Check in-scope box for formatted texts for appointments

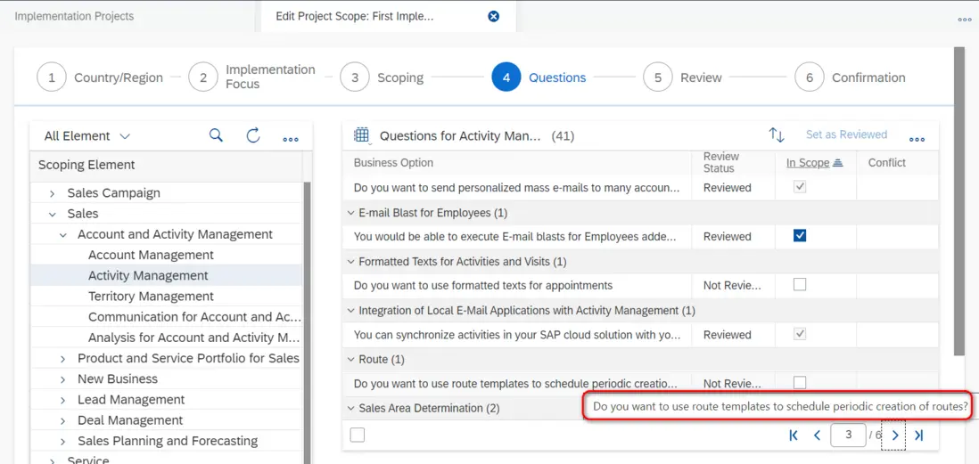(800, 285)
